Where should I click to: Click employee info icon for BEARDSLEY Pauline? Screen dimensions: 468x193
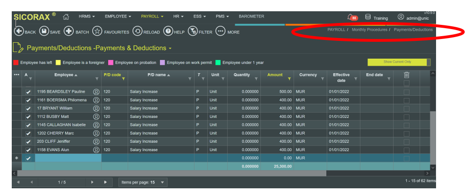coord(96,92)
